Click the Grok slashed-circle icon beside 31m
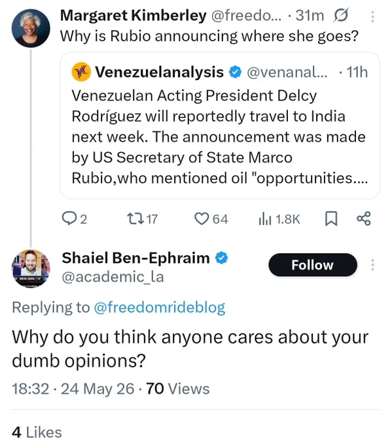 point(340,15)
